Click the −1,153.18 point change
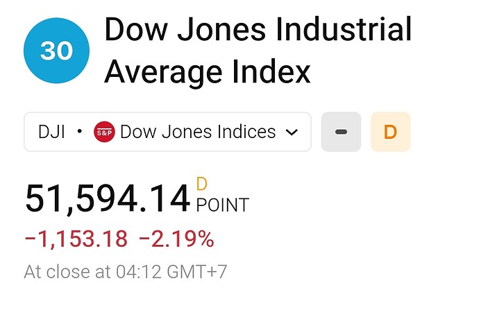479x315 pixels. click(x=76, y=239)
